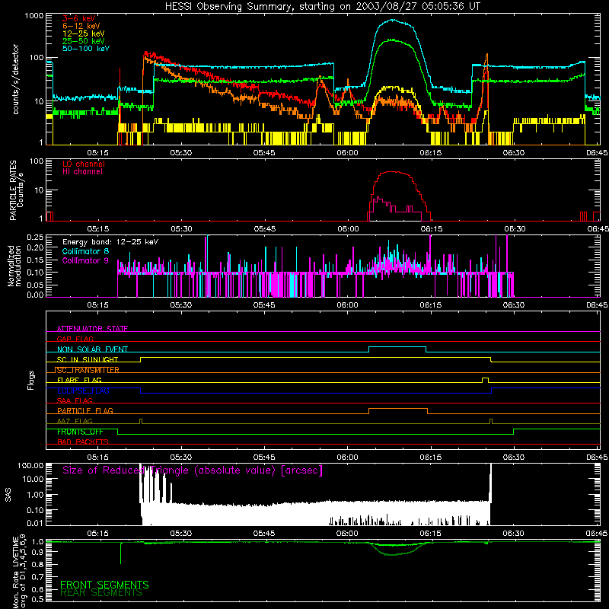Click the raised FLARE_FLAG pulse marker
This screenshot has height=609, width=609.
pos(485,380)
